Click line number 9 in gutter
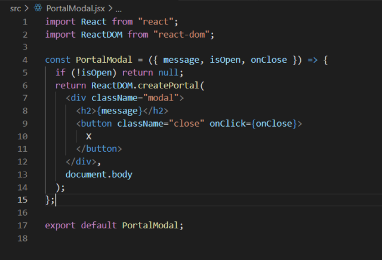Viewport: 382px width, 260px height. pos(25,124)
